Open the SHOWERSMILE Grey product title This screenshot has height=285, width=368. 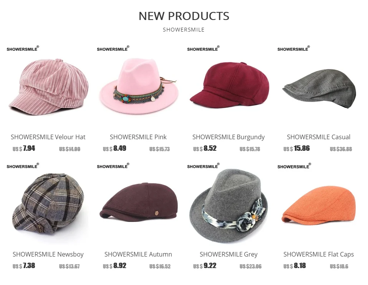[x=229, y=255]
